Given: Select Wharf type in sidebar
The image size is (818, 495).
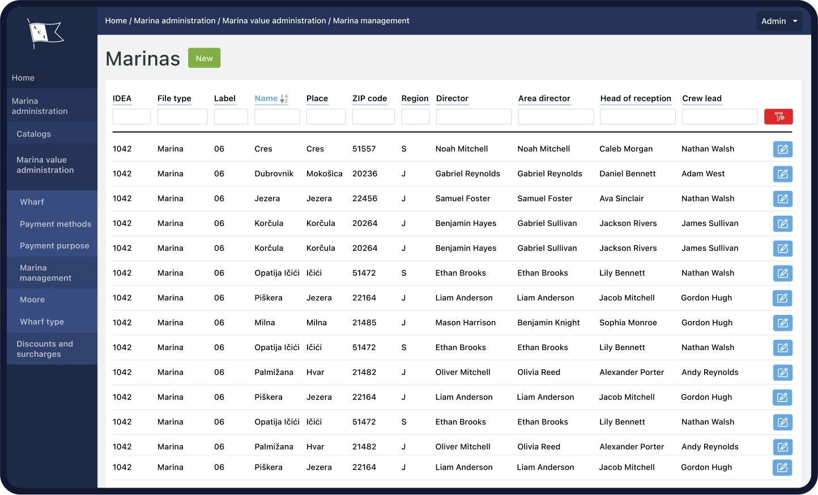Looking at the screenshot, I should coord(42,322).
